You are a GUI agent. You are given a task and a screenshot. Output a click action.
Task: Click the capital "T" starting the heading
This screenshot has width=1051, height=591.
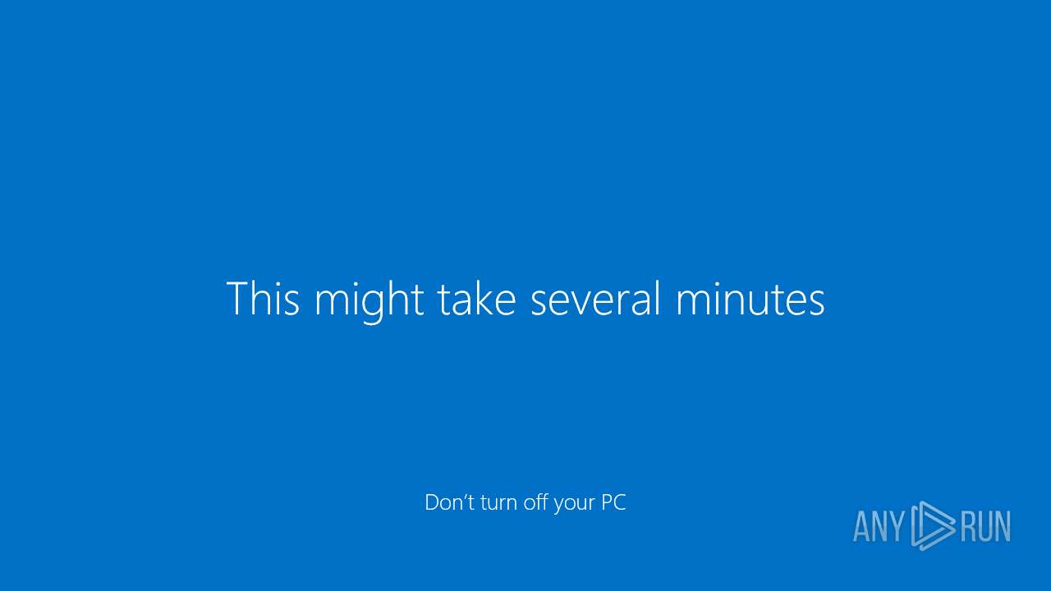[x=237, y=299]
